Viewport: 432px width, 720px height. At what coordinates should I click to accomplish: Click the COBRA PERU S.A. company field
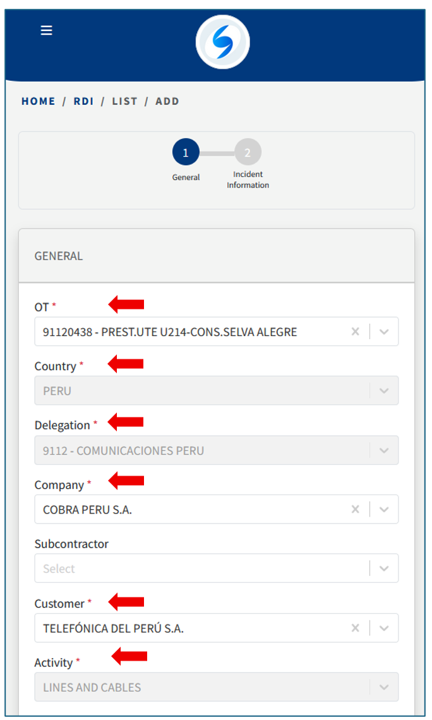tap(87, 510)
